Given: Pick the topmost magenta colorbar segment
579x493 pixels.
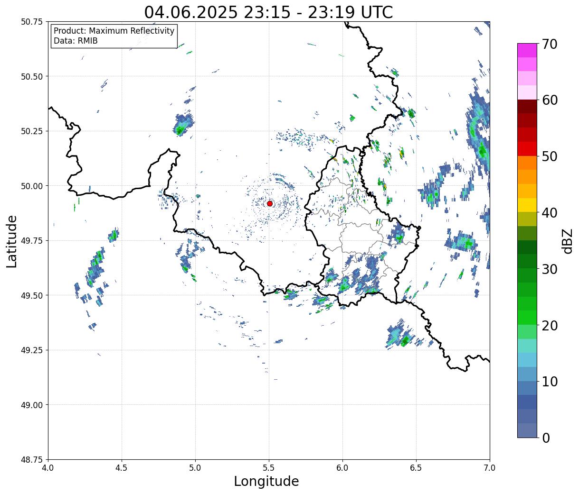Looking at the screenshot, I should pyautogui.click(x=527, y=50).
